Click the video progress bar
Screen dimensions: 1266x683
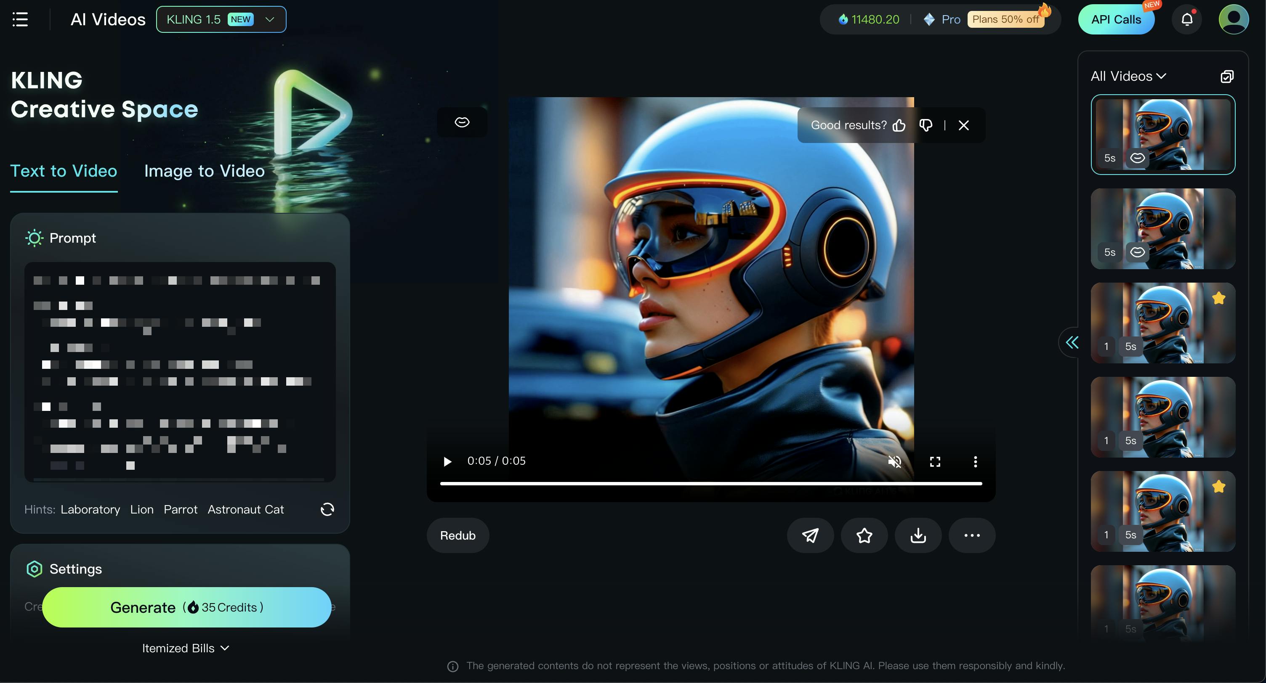(x=710, y=484)
